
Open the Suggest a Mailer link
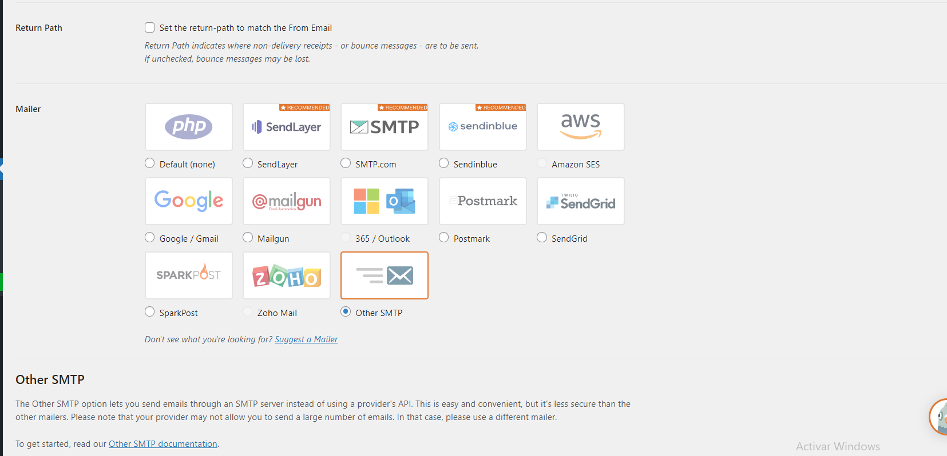coord(306,339)
